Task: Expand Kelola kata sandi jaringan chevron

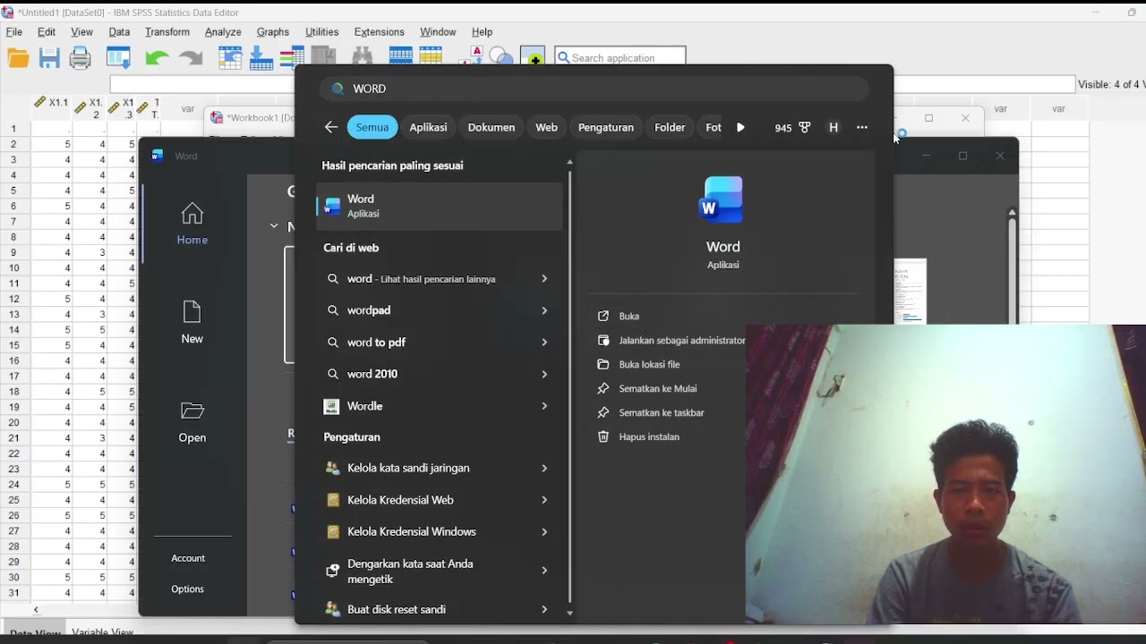Action: 544,468
